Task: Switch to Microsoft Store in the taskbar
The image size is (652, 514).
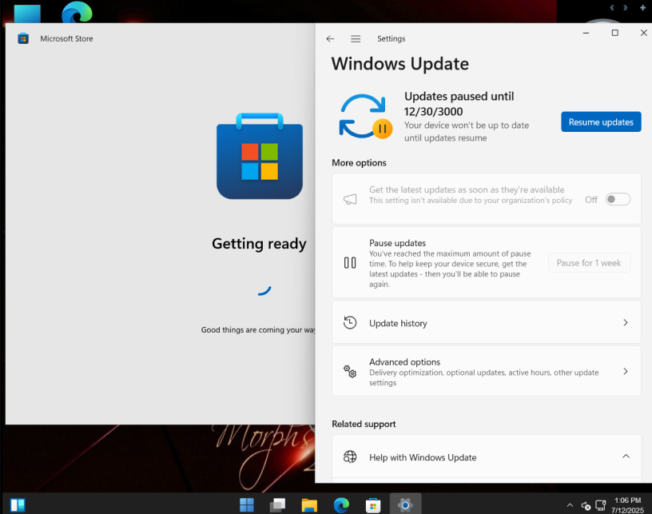Action: click(x=373, y=505)
